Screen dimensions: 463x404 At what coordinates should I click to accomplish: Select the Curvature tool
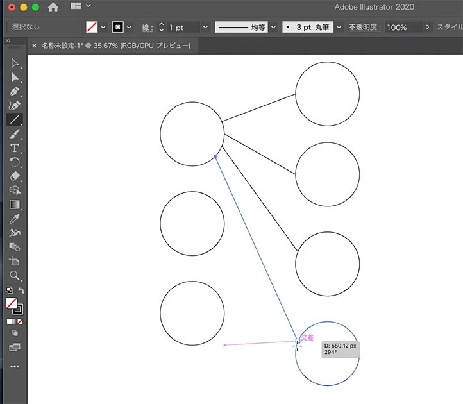pos(15,105)
